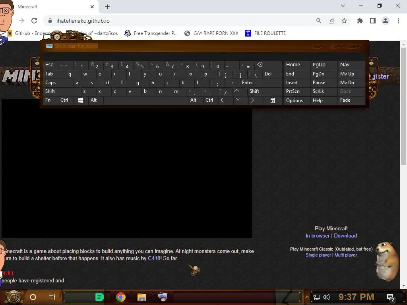Open Start menu steampunk button

(14, 297)
